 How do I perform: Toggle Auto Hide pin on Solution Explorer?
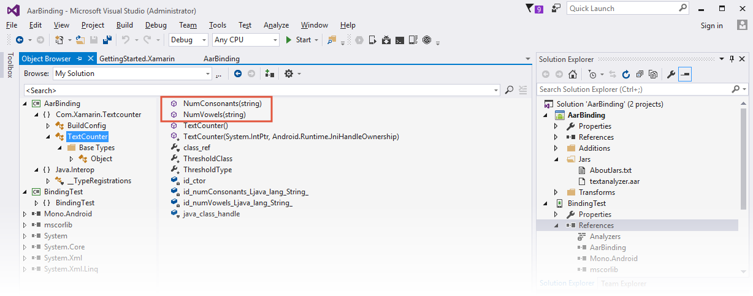[732, 59]
